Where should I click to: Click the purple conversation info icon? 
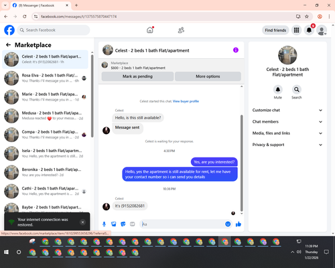pos(236,50)
